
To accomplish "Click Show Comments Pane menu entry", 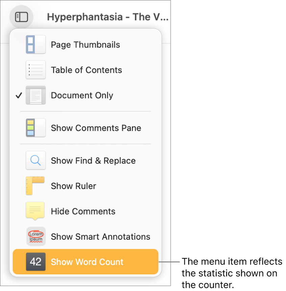I will coord(96,128).
